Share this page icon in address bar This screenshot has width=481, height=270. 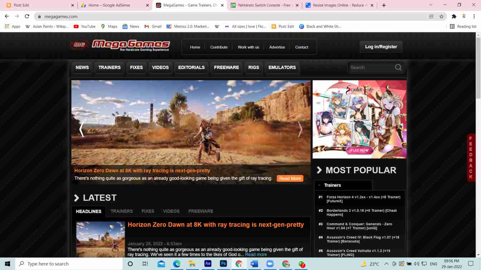[x=431, y=16]
